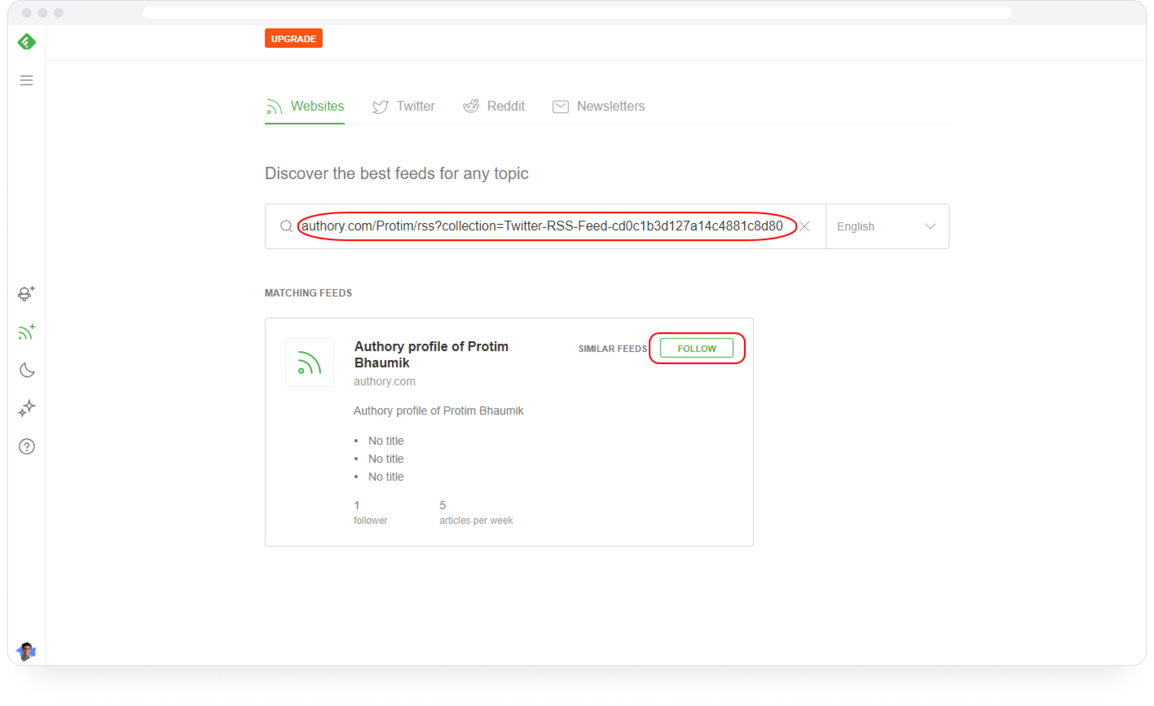Open the help question mark icon
Image resolution: width=1154 pixels, height=706 pixels.
coord(27,446)
